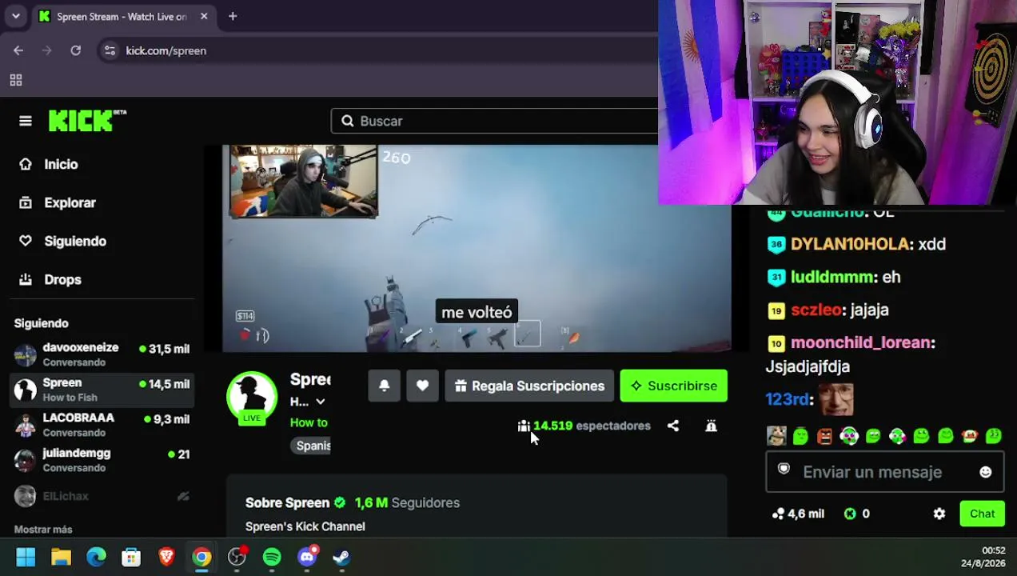Close the Spreen Stream tab
Screen dimensions: 1017x576
(204, 16)
